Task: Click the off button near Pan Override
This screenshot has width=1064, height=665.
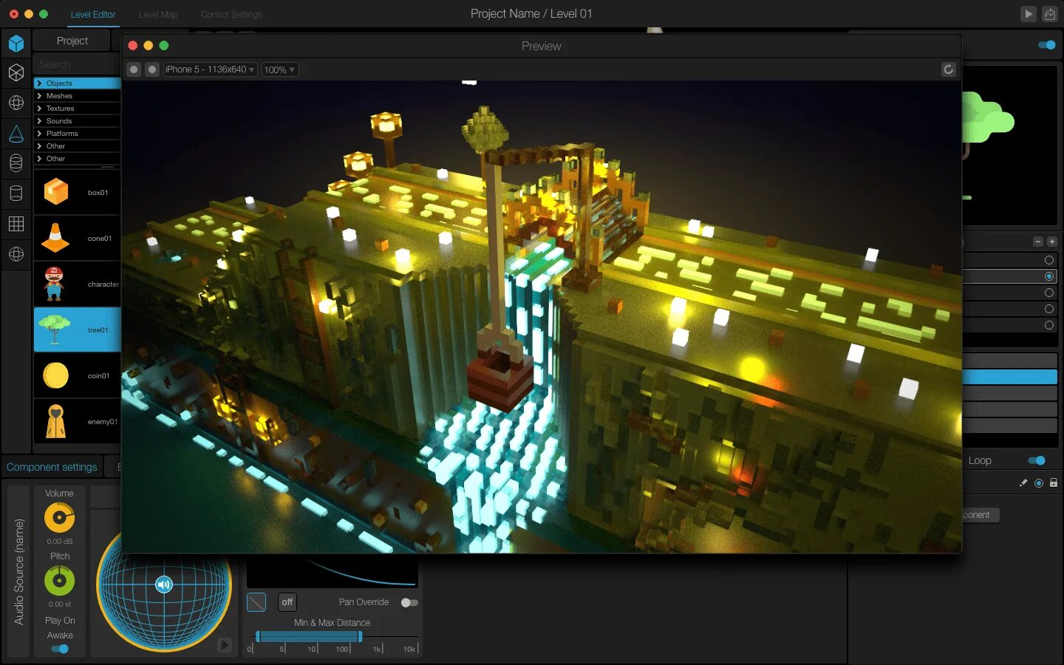Action: click(287, 602)
